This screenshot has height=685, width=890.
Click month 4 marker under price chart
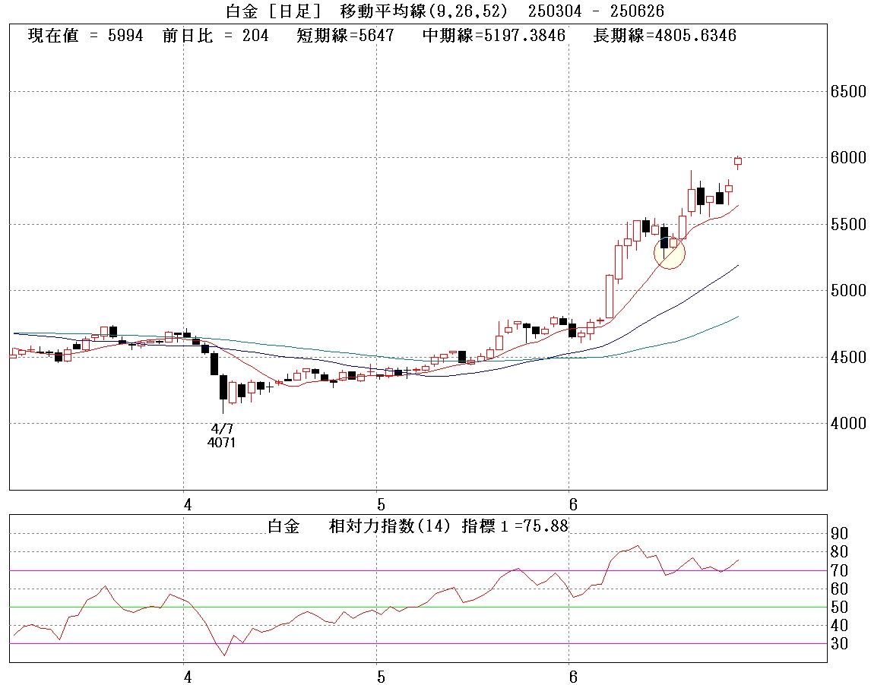click(188, 505)
